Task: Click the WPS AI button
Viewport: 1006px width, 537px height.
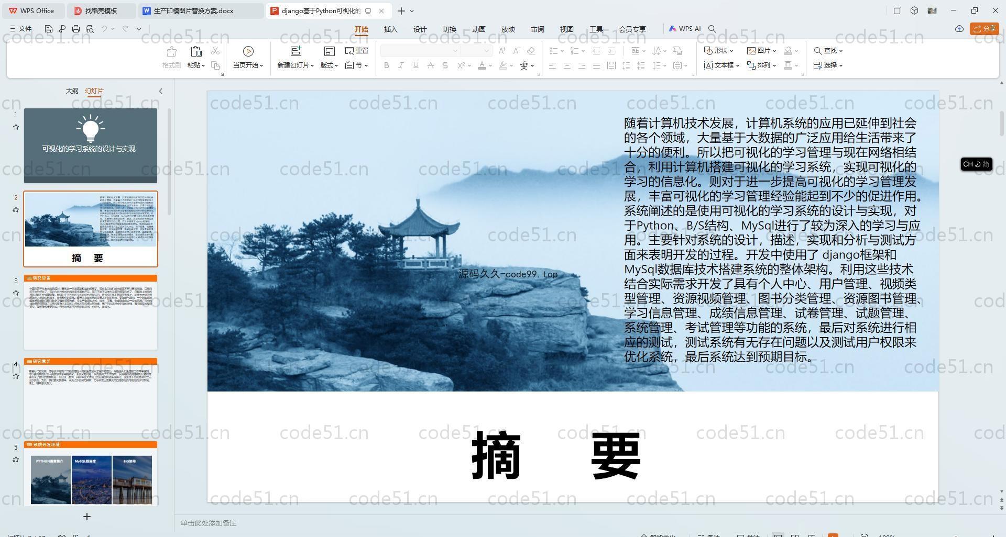Action: pos(685,29)
